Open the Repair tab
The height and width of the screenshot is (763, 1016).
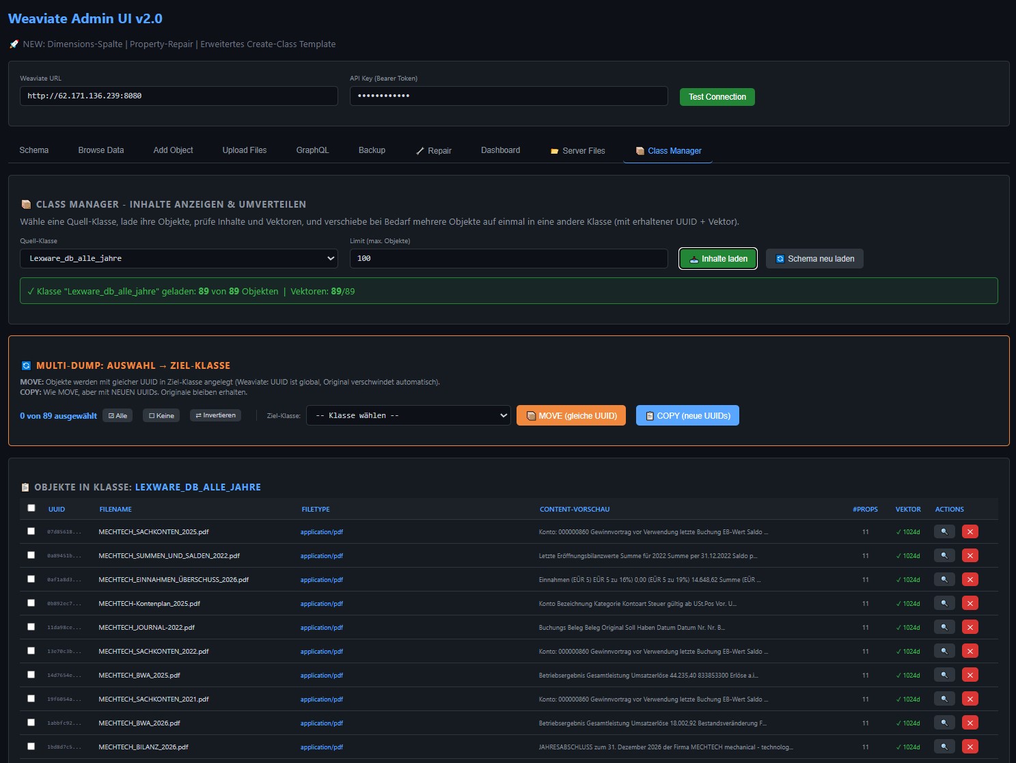[434, 151]
